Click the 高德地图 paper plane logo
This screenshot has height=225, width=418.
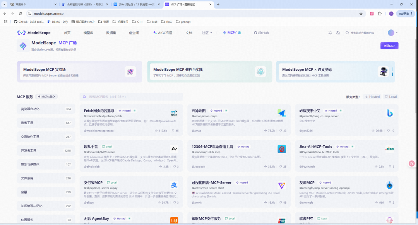point(281,113)
